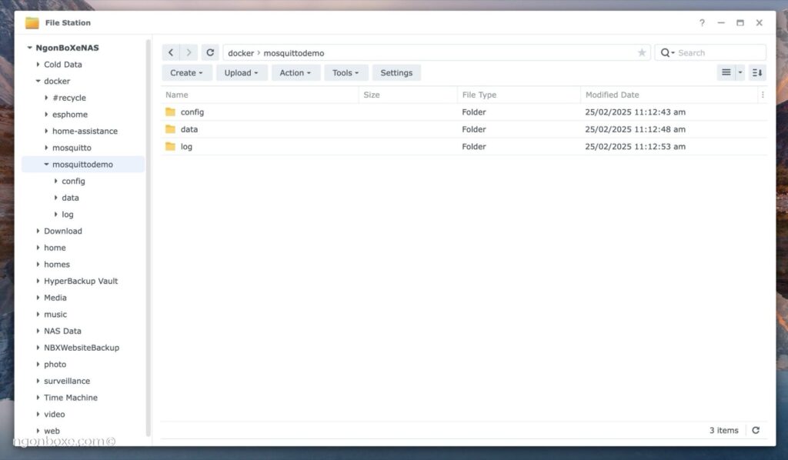
Task: Open File Station Settings
Action: coord(396,73)
